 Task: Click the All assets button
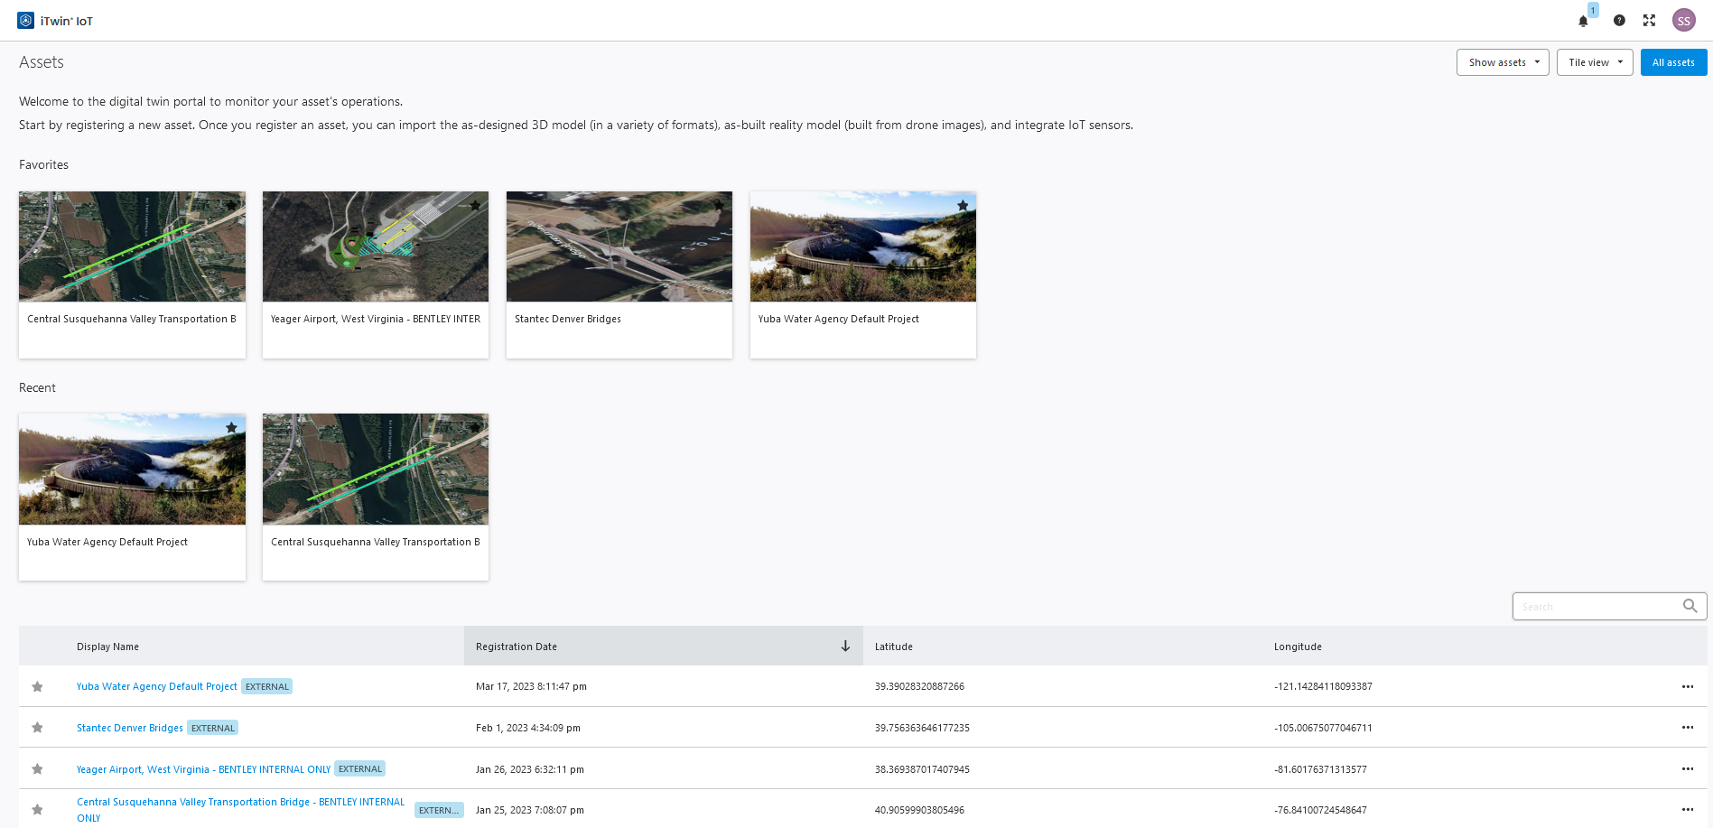[x=1673, y=61]
